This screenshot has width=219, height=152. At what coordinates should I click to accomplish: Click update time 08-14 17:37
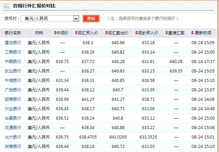click(x=203, y=62)
